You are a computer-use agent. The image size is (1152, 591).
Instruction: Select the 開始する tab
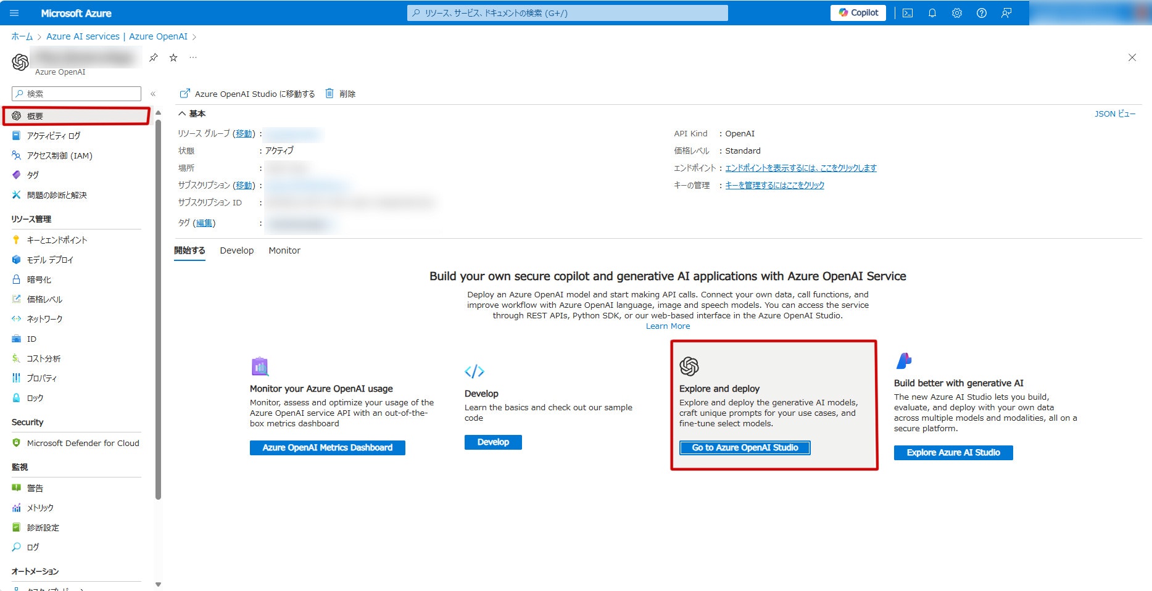[189, 250]
